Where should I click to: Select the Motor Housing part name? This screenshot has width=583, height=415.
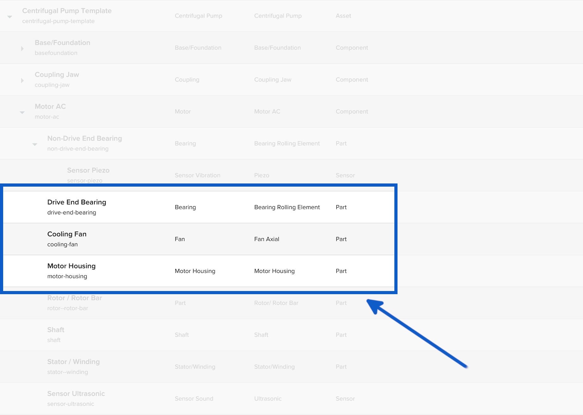click(71, 266)
